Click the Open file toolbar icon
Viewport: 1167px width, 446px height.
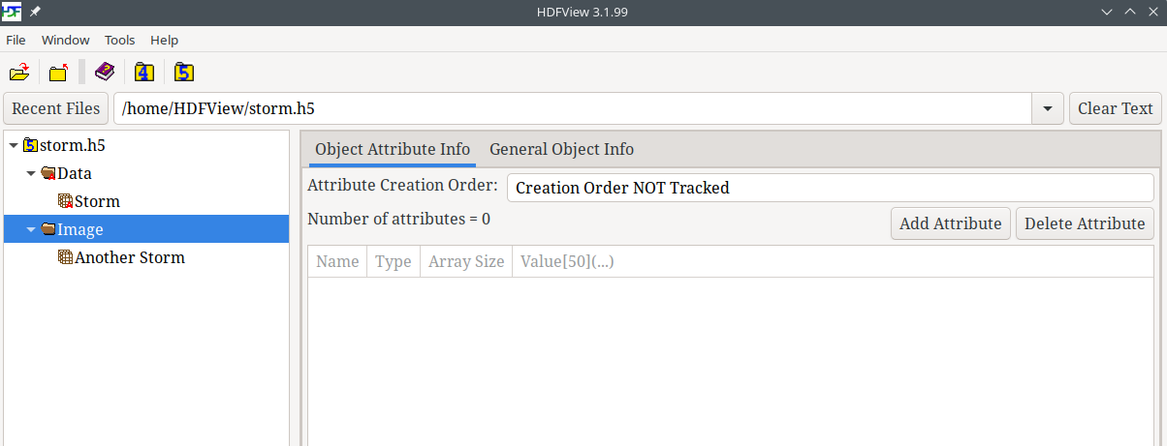click(19, 73)
